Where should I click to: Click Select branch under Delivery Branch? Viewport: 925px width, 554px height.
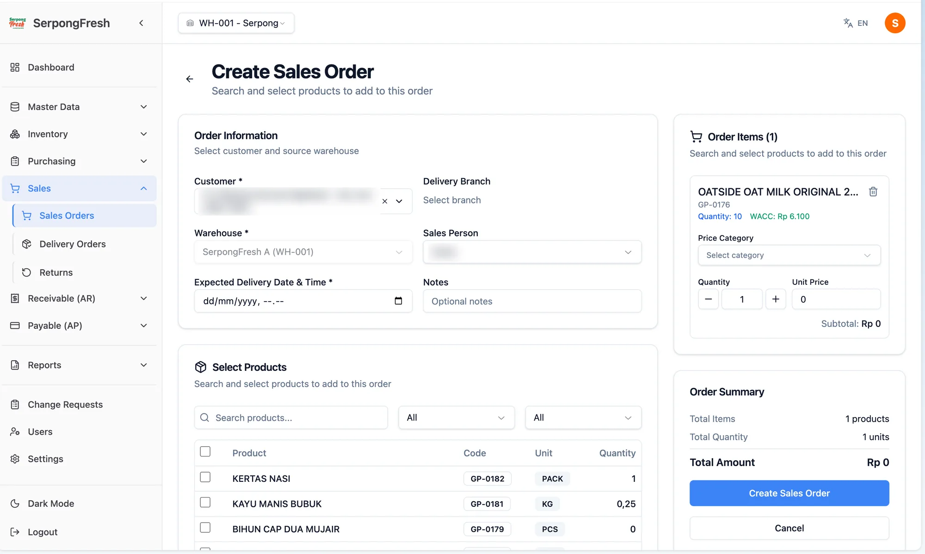(x=452, y=200)
